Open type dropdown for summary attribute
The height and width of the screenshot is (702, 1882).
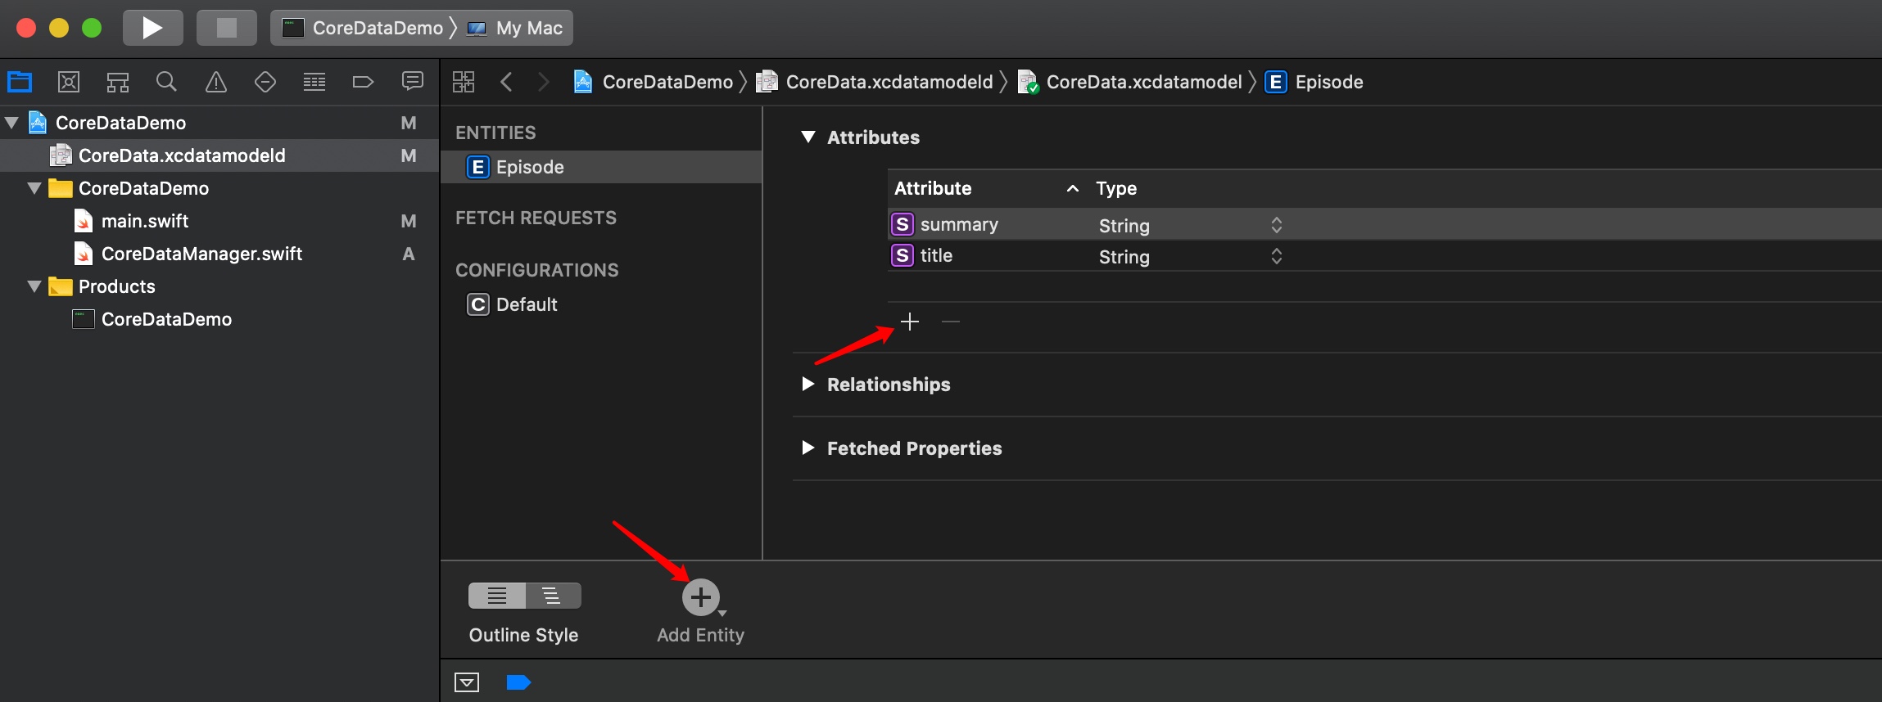[x=1276, y=225]
